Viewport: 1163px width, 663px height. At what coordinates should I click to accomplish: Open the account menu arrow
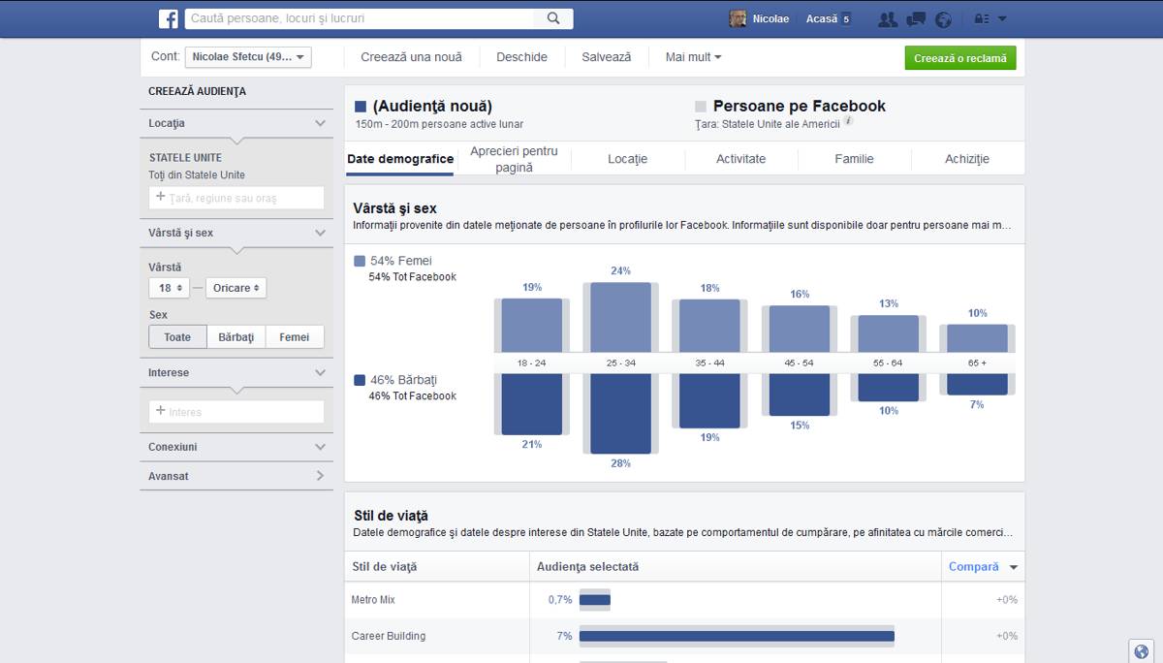[x=1002, y=19]
